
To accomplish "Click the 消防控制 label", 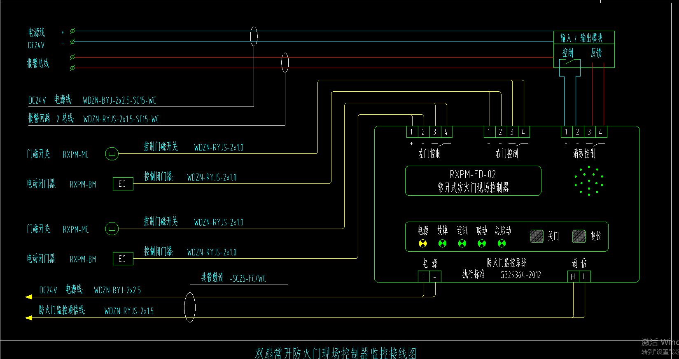I will point(584,154).
